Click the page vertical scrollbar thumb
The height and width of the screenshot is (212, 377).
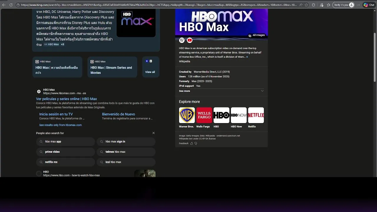[x=375, y=57]
